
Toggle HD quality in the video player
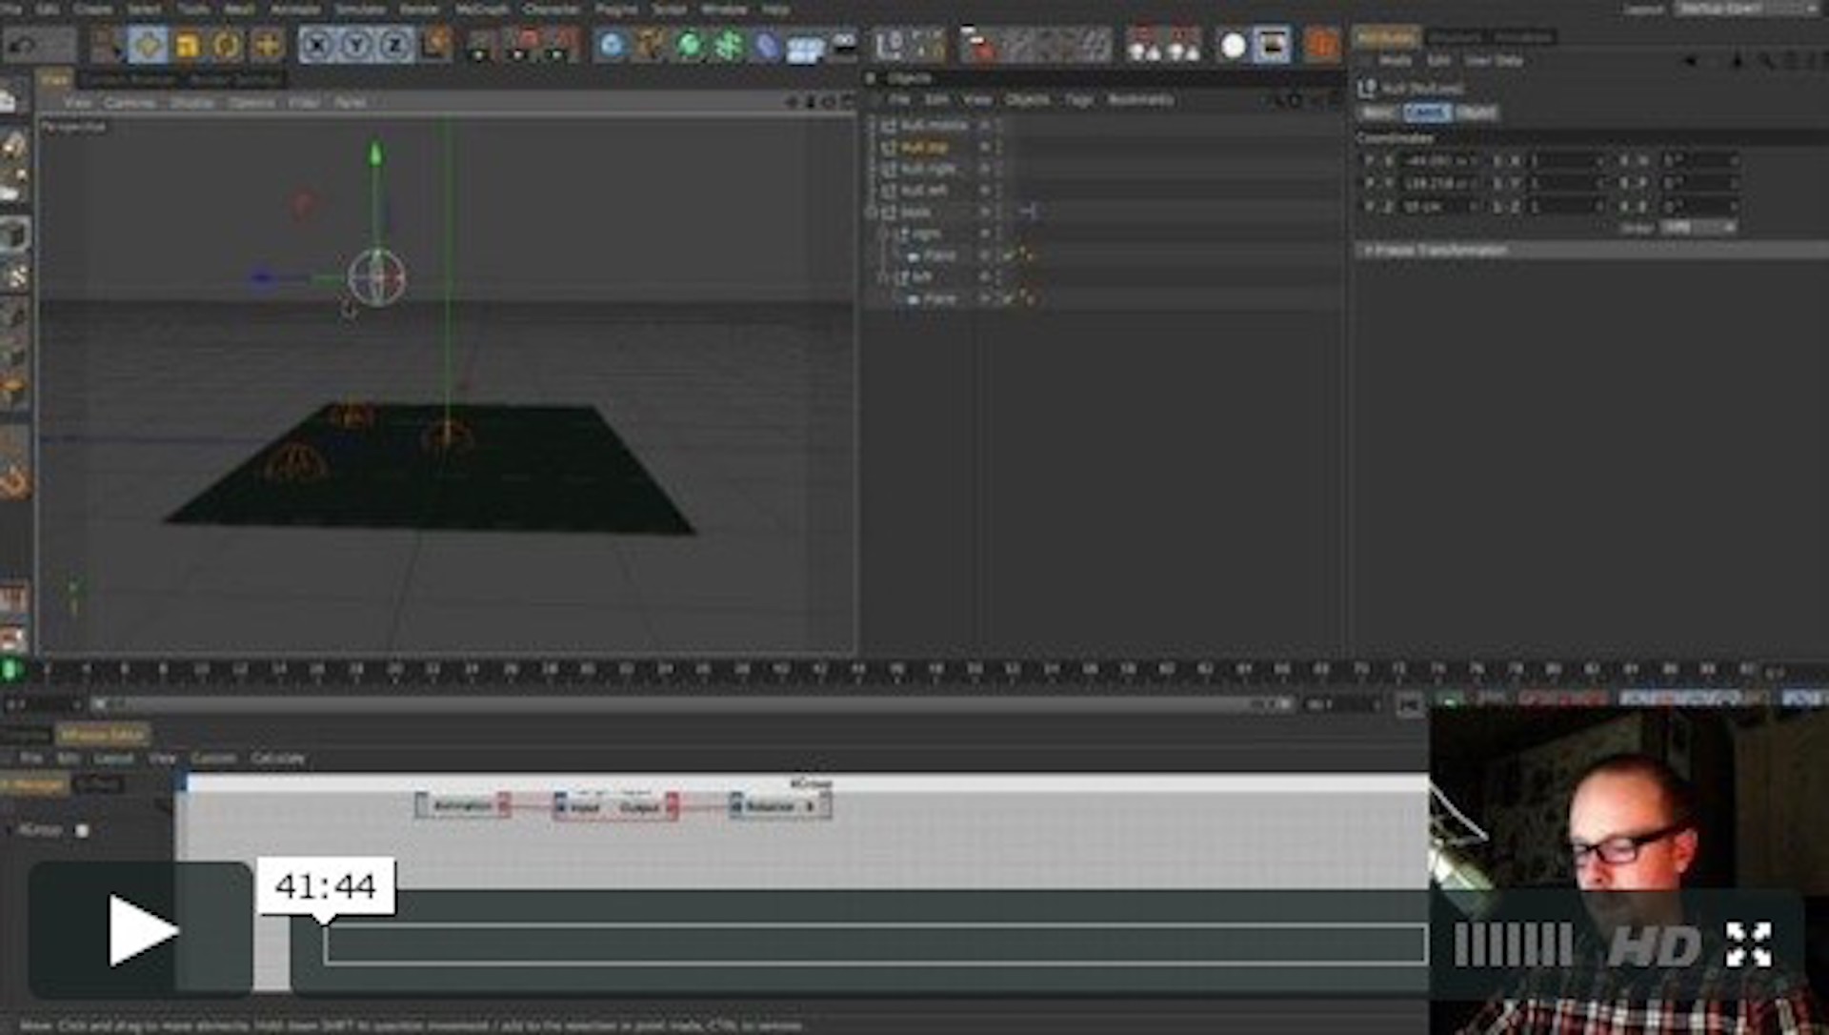[x=1655, y=946]
